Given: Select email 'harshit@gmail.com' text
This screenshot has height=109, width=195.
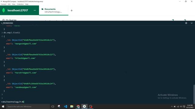Looking at the screenshot, I should [26, 73].
